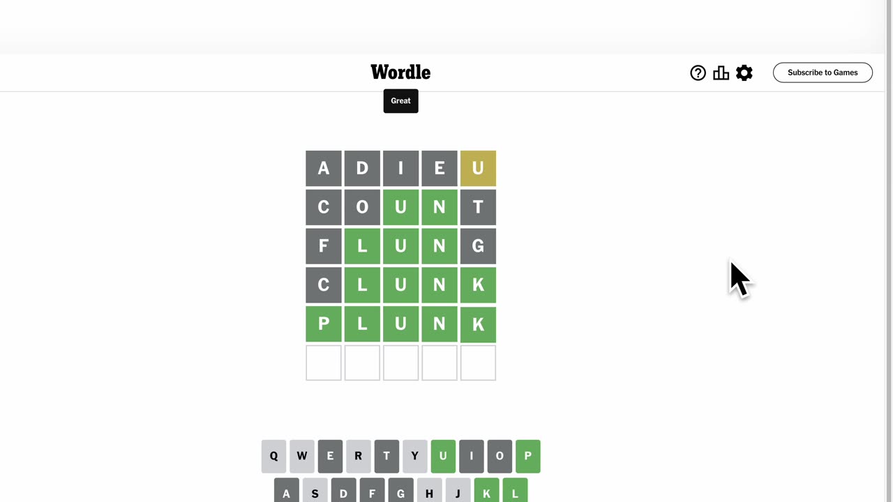Open the statistics bar chart icon

pos(721,73)
